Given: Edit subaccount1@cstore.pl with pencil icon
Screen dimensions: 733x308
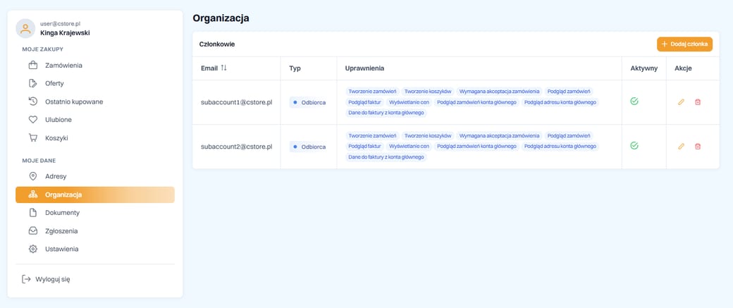Looking at the screenshot, I should 681,102.
